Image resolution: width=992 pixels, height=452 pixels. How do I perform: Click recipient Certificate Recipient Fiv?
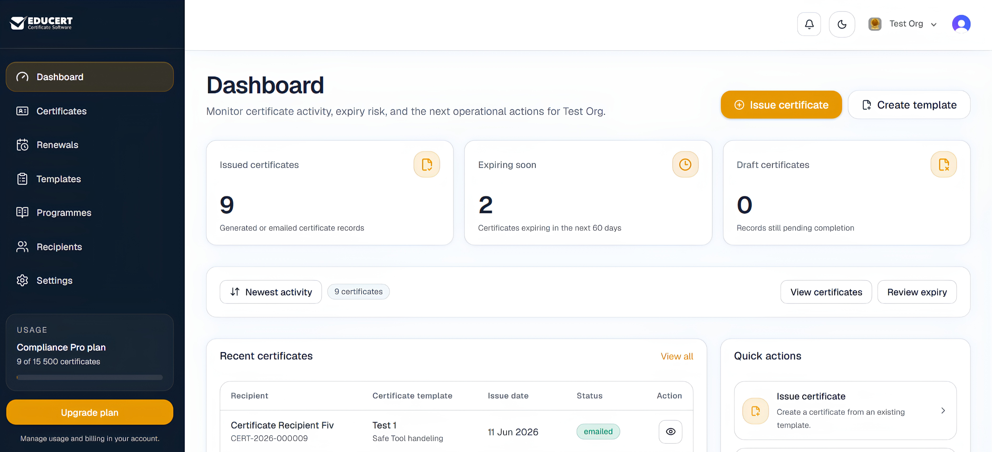click(282, 425)
